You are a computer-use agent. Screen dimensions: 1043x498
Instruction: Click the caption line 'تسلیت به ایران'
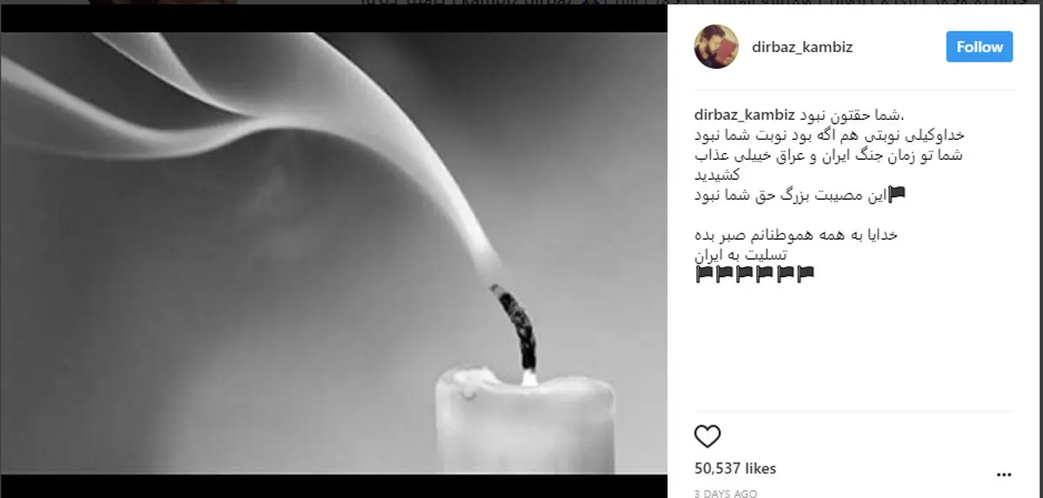(742, 255)
